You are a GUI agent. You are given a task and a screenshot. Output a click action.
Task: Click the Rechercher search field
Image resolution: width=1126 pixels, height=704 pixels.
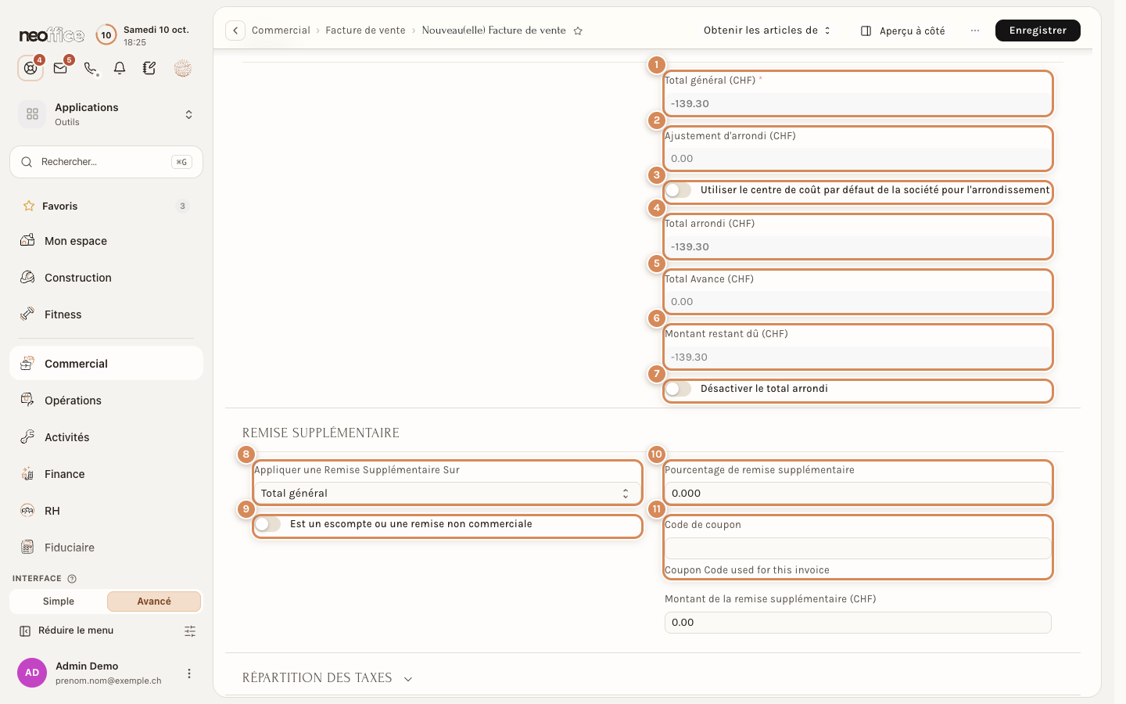coord(106,162)
